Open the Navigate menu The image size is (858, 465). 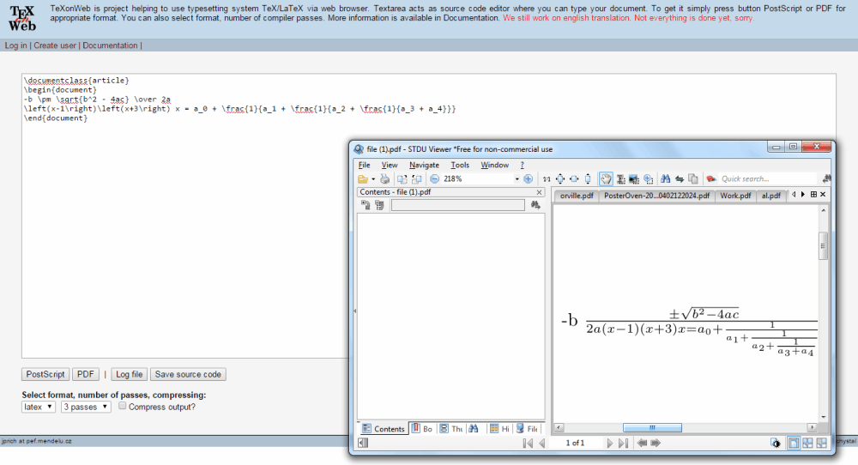424,165
